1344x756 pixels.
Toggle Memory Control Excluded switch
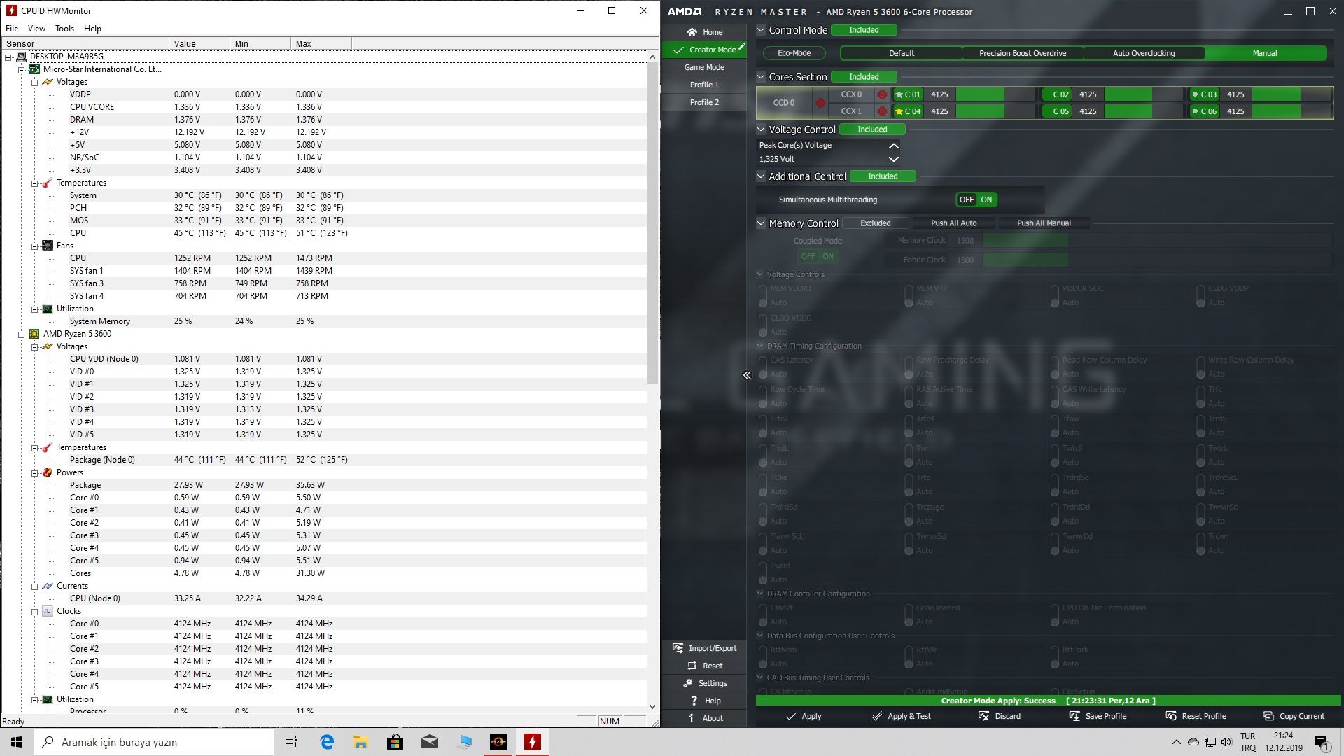click(875, 223)
